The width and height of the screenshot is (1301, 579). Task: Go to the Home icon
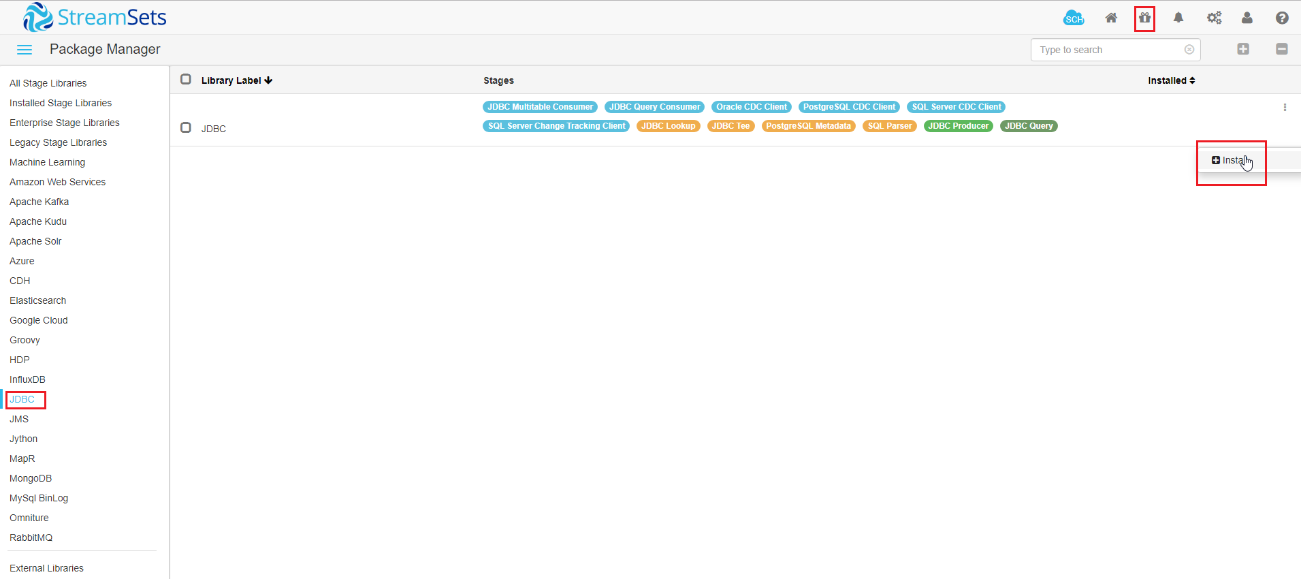pyautogui.click(x=1111, y=18)
